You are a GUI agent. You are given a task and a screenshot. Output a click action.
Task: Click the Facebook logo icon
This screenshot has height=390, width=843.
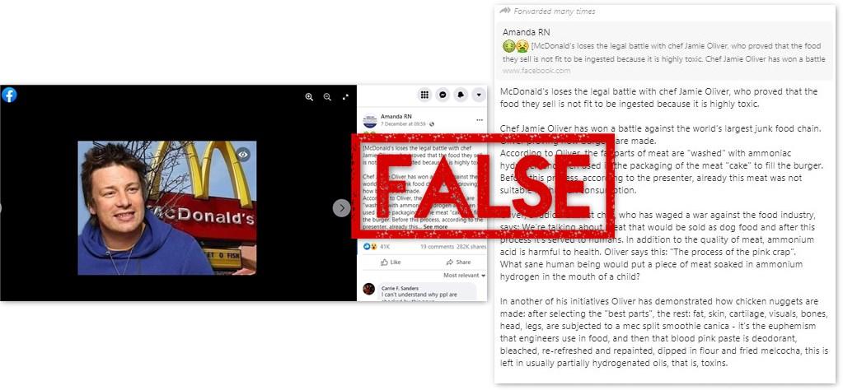9,95
